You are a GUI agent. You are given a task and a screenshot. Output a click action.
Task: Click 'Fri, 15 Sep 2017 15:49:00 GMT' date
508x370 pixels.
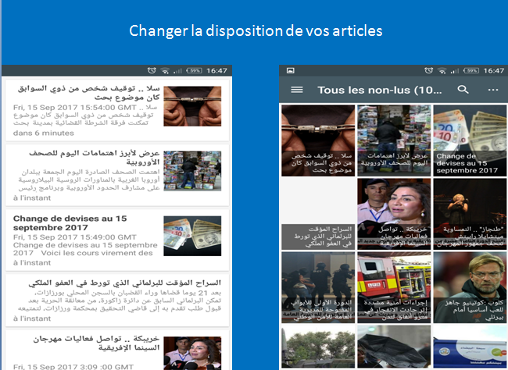click(x=75, y=237)
